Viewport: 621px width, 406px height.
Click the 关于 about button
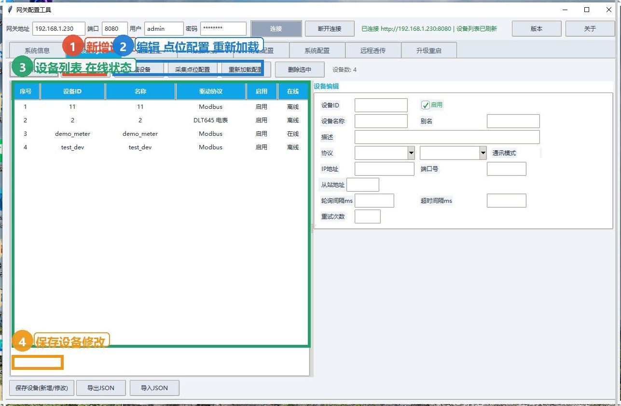click(590, 29)
